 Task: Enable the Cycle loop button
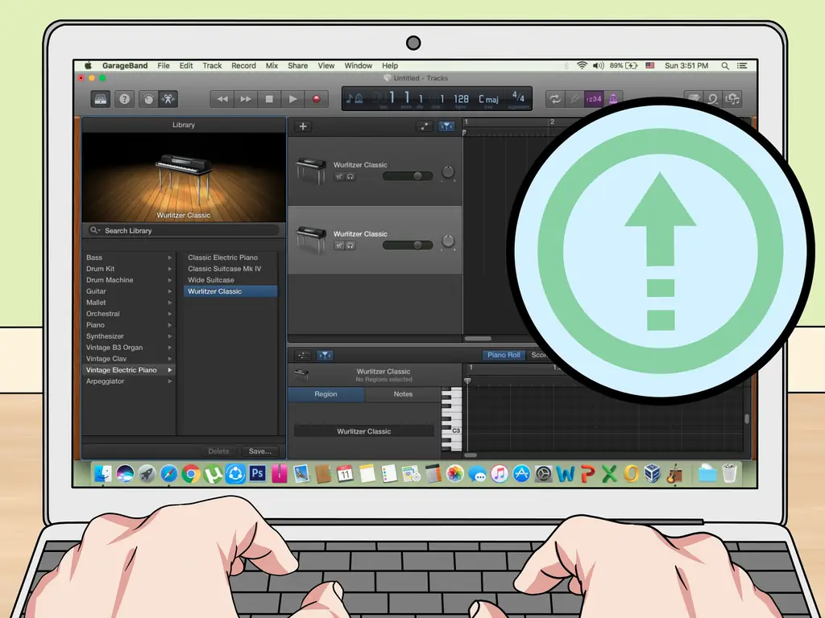tap(554, 99)
